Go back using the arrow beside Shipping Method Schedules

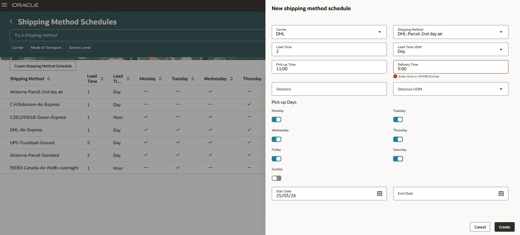point(11,21)
